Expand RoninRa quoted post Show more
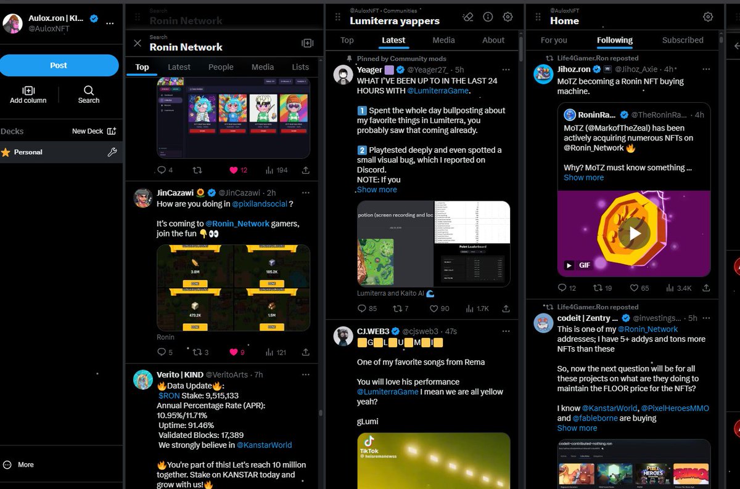The height and width of the screenshot is (489, 740). (583, 177)
